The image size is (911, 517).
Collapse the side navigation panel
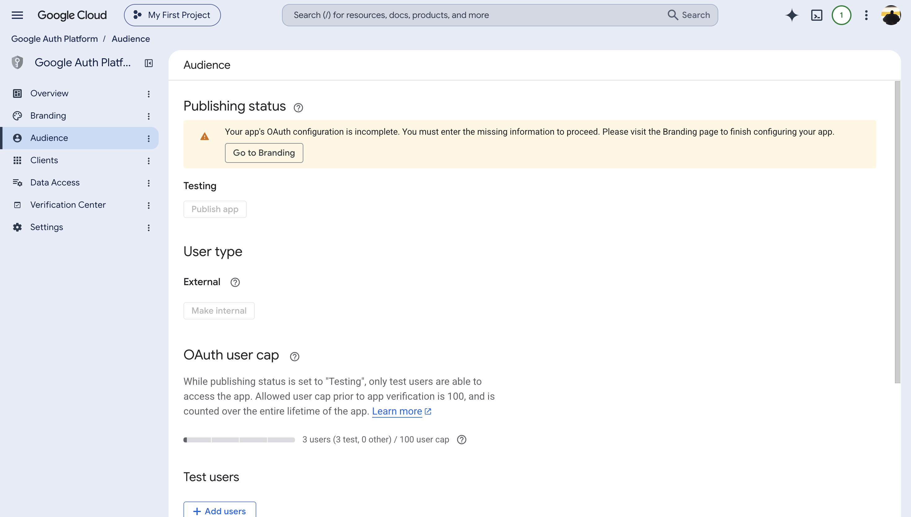tap(148, 63)
